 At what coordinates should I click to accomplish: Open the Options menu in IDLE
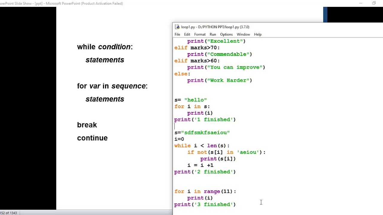pyautogui.click(x=226, y=34)
